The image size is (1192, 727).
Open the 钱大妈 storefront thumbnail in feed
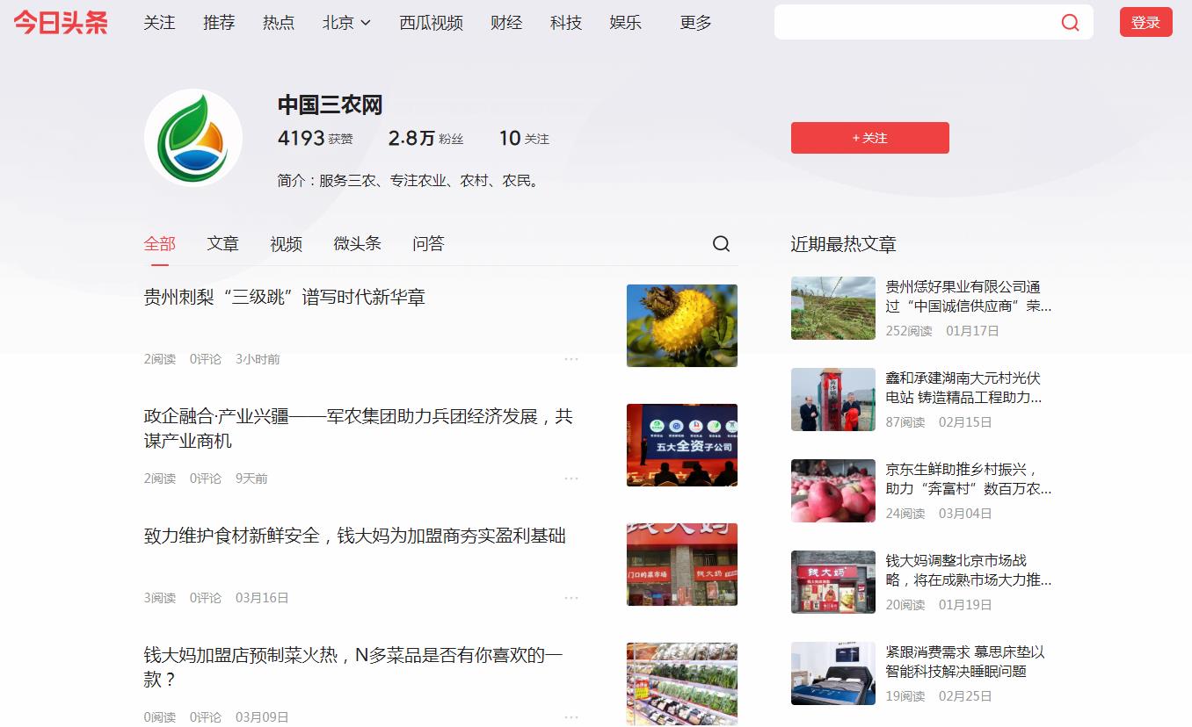coord(682,565)
